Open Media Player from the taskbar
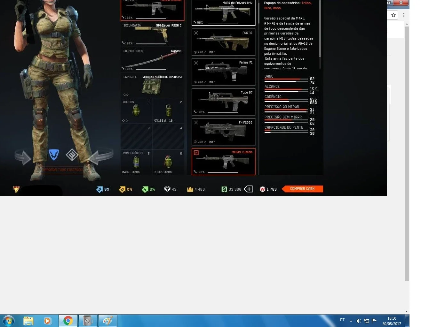 [47, 321]
